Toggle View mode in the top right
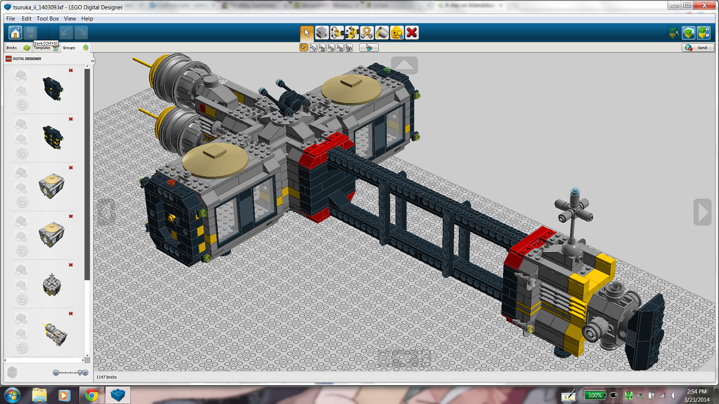719x404 pixels. (x=688, y=33)
